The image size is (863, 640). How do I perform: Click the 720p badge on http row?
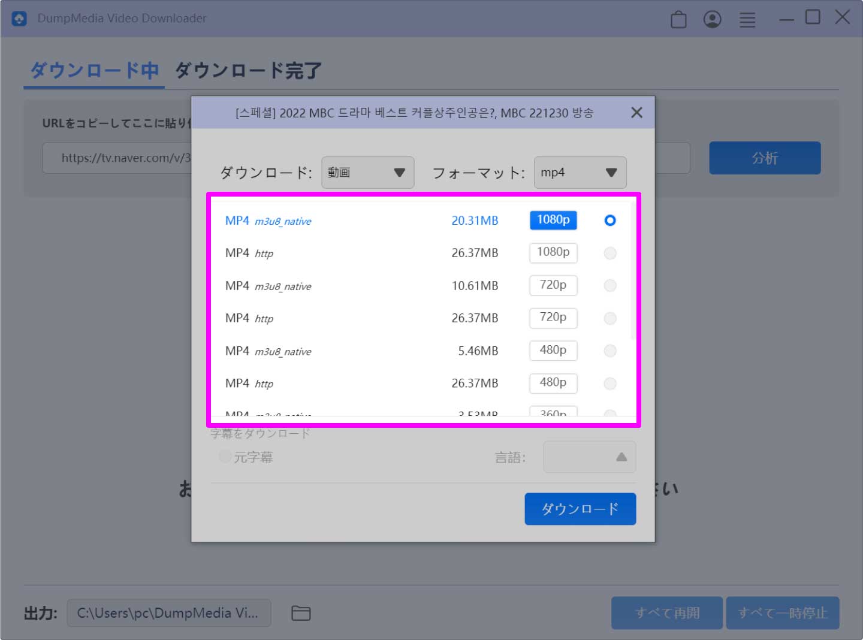click(553, 318)
